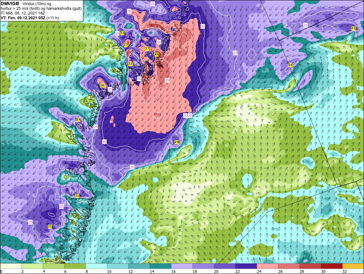Click the legend scale number 0
Viewport: 364px width, 274px height.
1,271
